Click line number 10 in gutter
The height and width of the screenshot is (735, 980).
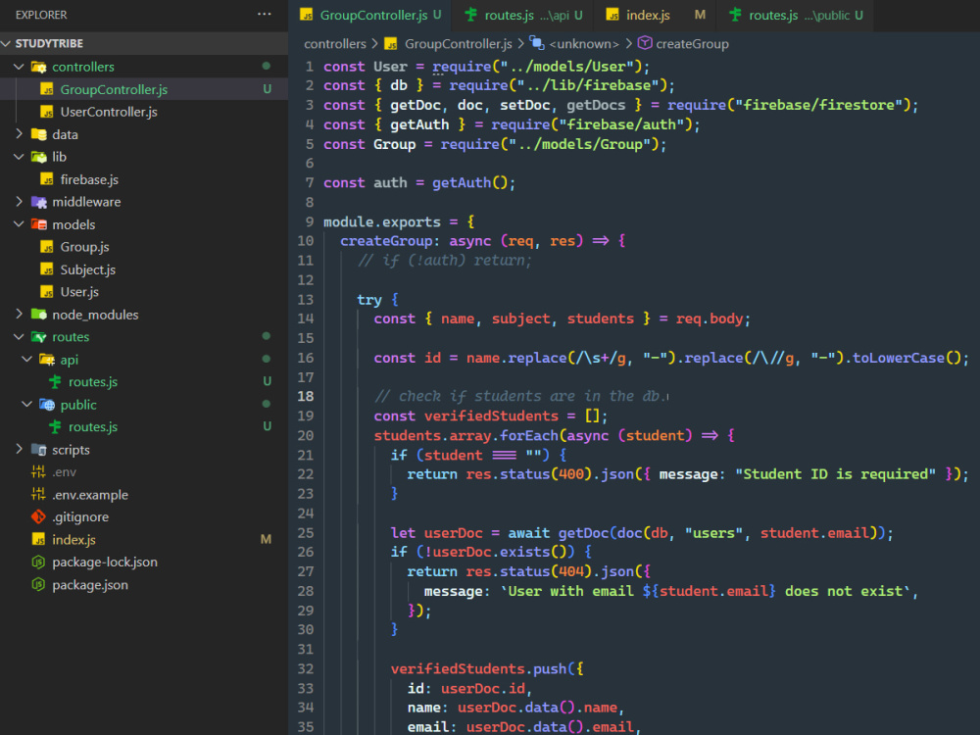(306, 240)
